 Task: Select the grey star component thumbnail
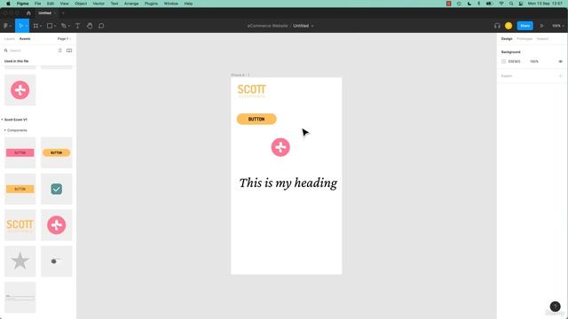(x=20, y=261)
